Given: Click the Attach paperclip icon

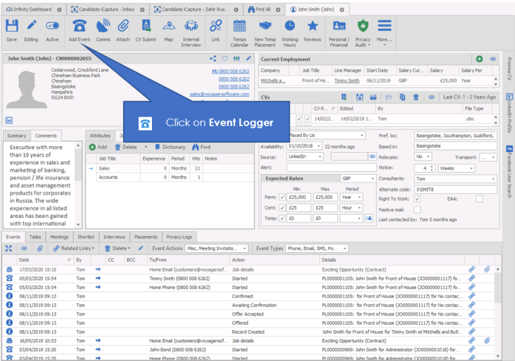Looking at the screenshot, I should point(122,26).
